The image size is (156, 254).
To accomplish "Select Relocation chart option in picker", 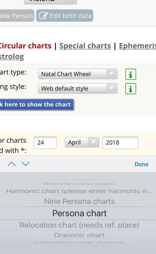I will [79, 225].
